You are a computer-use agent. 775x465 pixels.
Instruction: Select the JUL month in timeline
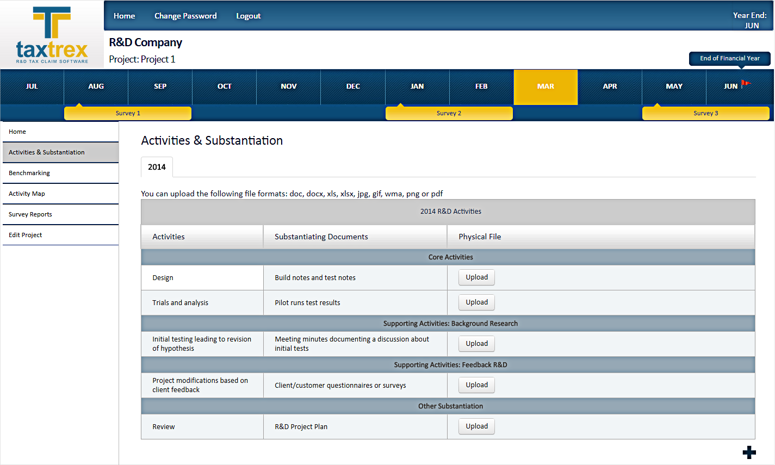[32, 86]
